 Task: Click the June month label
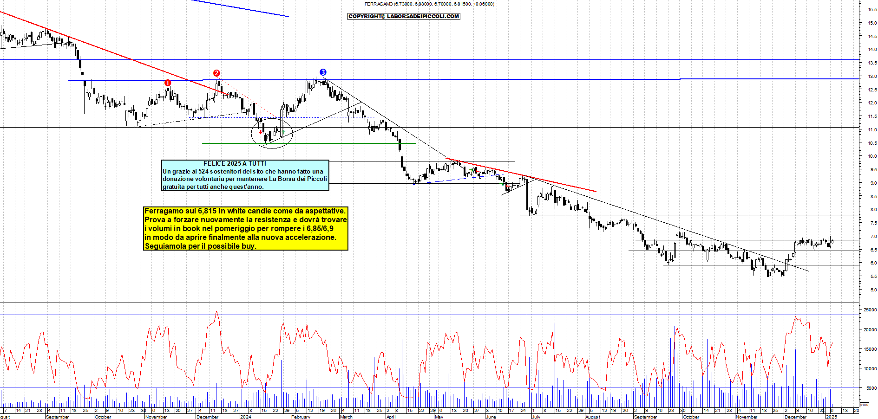pos(491,417)
